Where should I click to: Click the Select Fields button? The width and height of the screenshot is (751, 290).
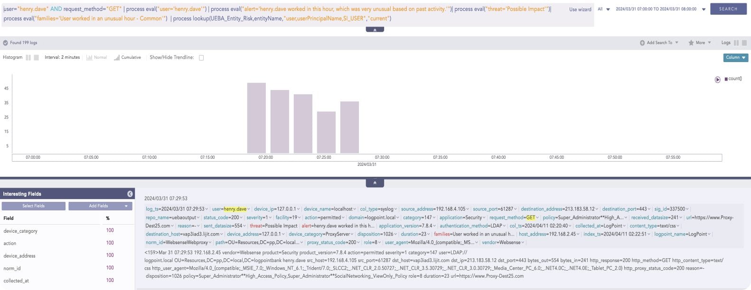(33, 206)
